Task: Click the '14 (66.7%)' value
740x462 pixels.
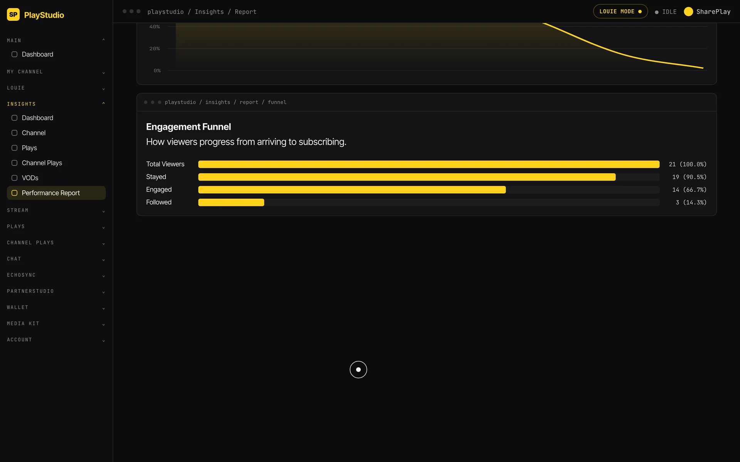Action: 689,190
